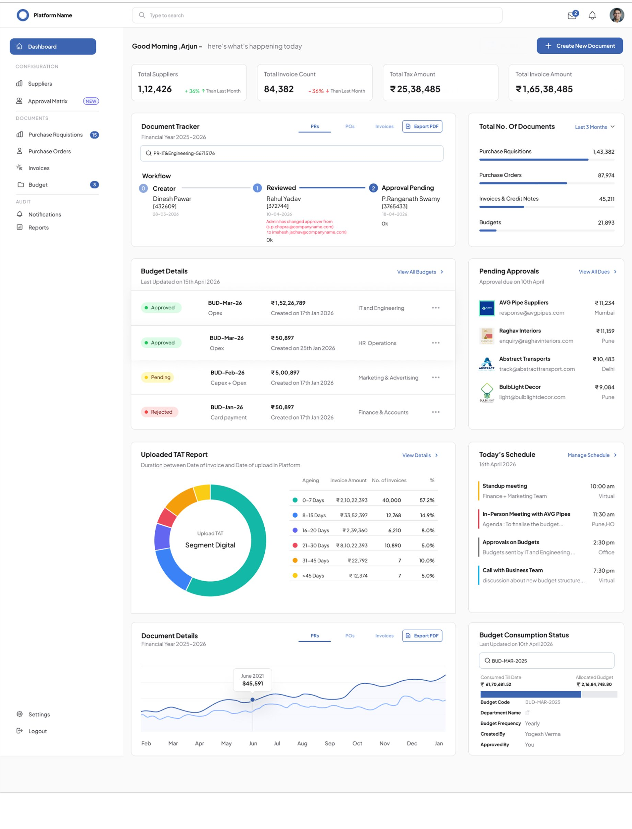Open three-dot menu for HR Operations budget
The height and width of the screenshot is (829, 632).
435,343
